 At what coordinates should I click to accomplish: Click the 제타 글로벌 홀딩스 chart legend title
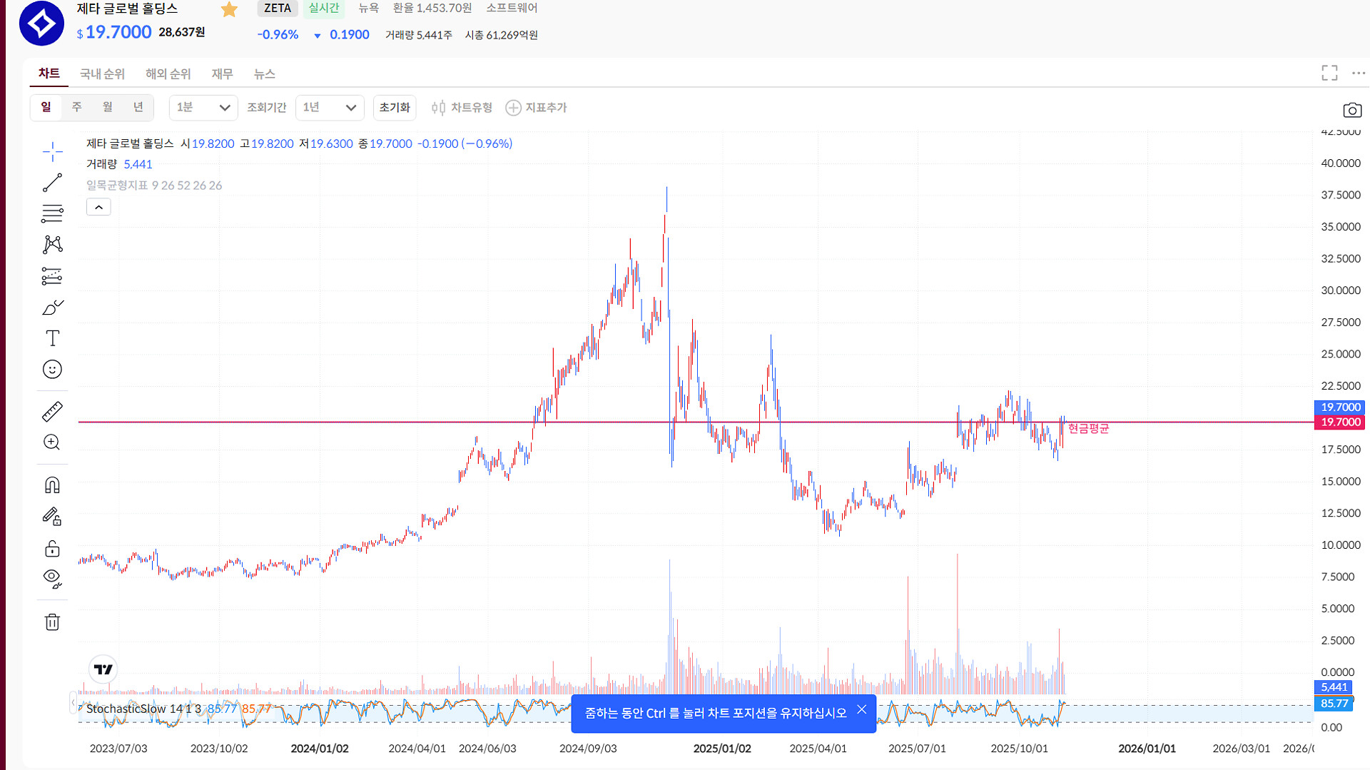130,143
